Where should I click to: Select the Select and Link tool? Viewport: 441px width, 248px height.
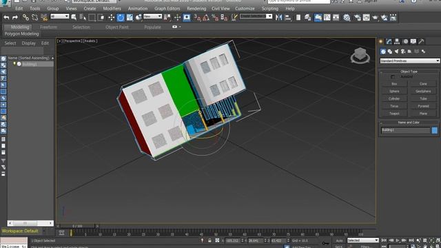coord(25,18)
